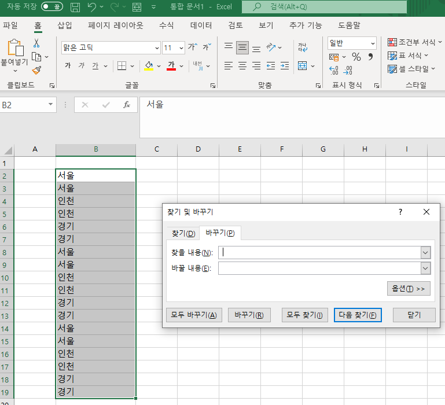Click the 바꿀 내용 input field
The image size is (445, 405).
click(319, 268)
